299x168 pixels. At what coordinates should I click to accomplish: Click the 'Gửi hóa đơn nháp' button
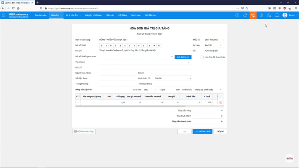[84, 131]
